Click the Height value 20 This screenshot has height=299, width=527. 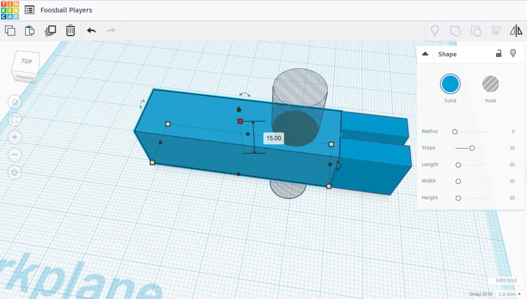point(512,197)
